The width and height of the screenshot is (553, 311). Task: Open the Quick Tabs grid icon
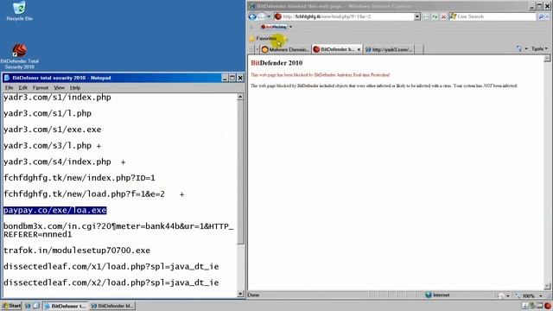point(251,50)
